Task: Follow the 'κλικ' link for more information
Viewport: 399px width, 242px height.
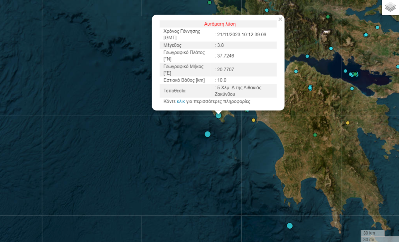Action: (181, 101)
